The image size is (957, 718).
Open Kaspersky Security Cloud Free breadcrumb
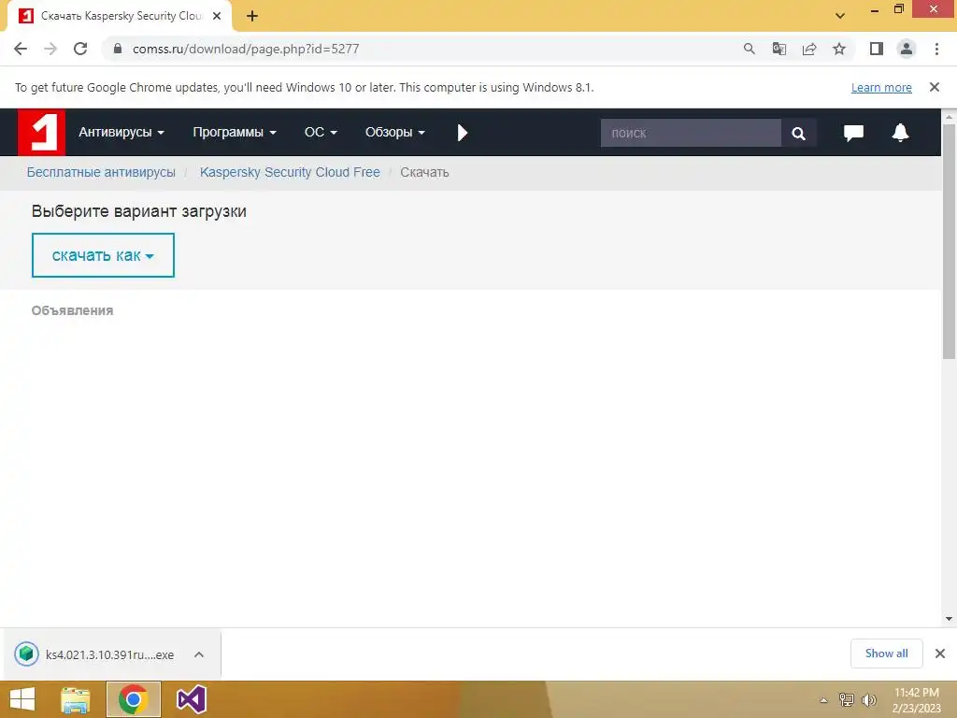click(x=290, y=173)
